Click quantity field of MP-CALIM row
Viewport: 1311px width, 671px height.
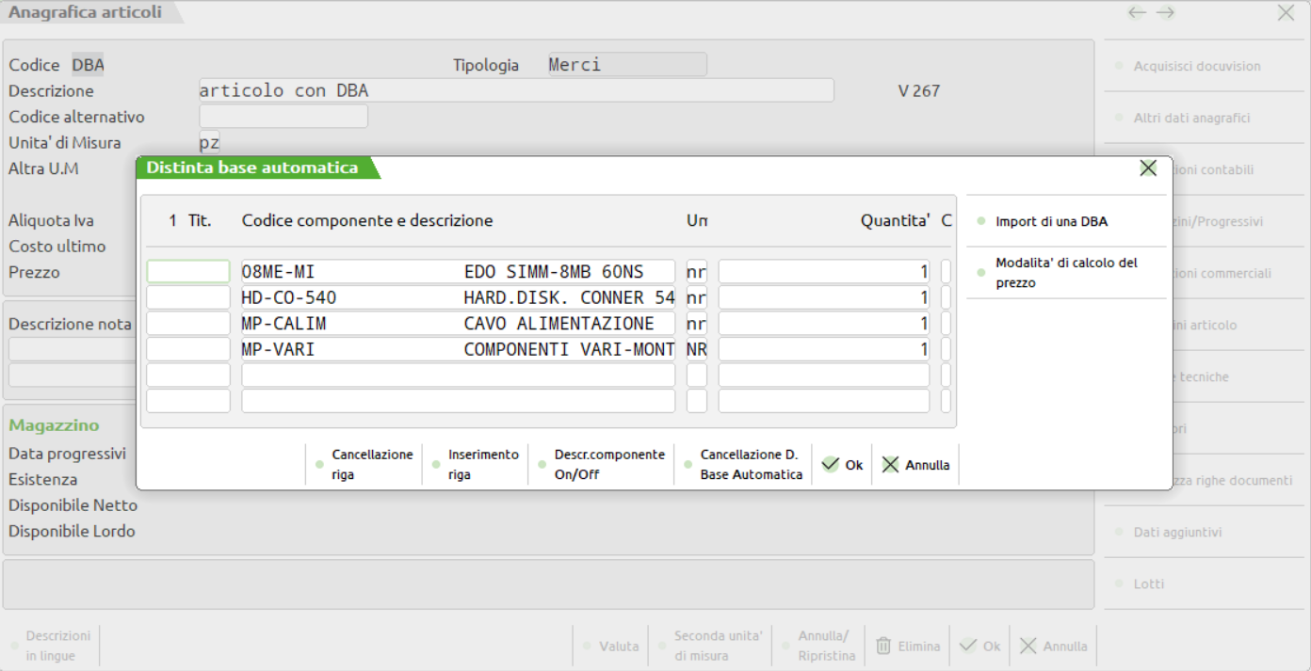click(x=823, y=324)
